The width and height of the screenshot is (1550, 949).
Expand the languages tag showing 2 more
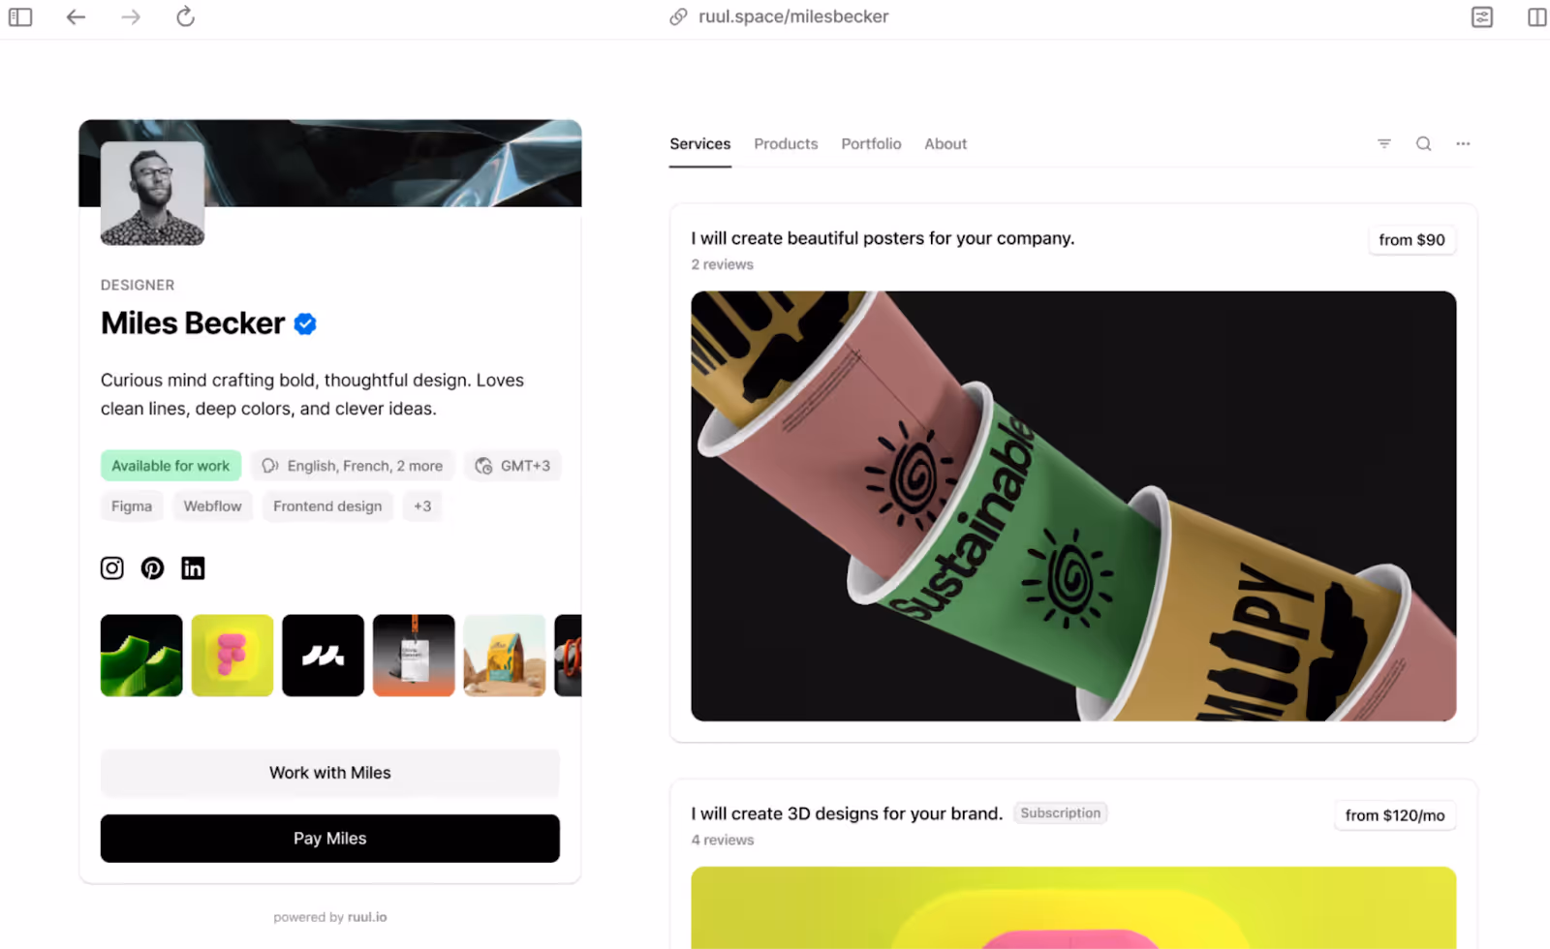coord(353,466)
